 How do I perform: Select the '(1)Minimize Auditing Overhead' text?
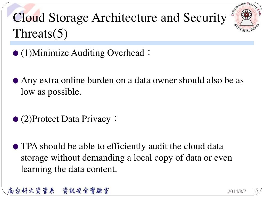83,53
